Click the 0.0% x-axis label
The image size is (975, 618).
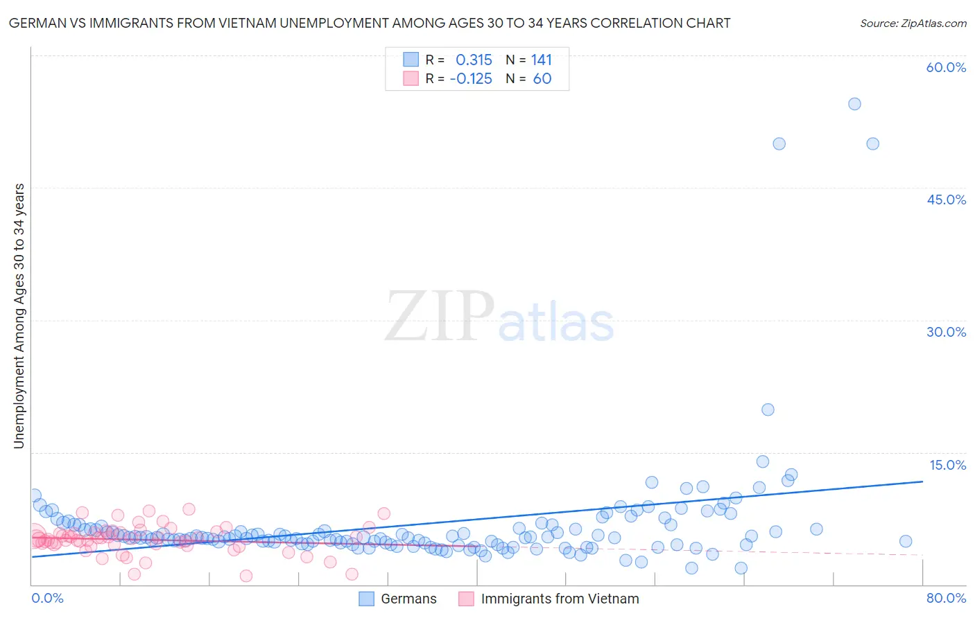[47, 598]
